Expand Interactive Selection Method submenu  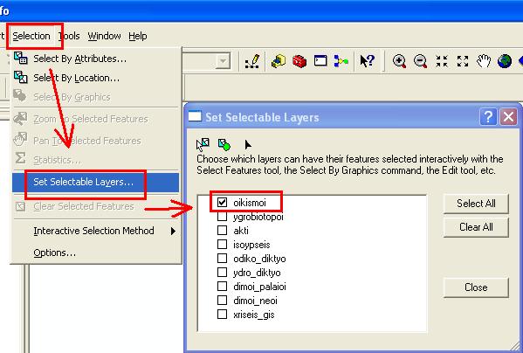[x=96, y=231]
